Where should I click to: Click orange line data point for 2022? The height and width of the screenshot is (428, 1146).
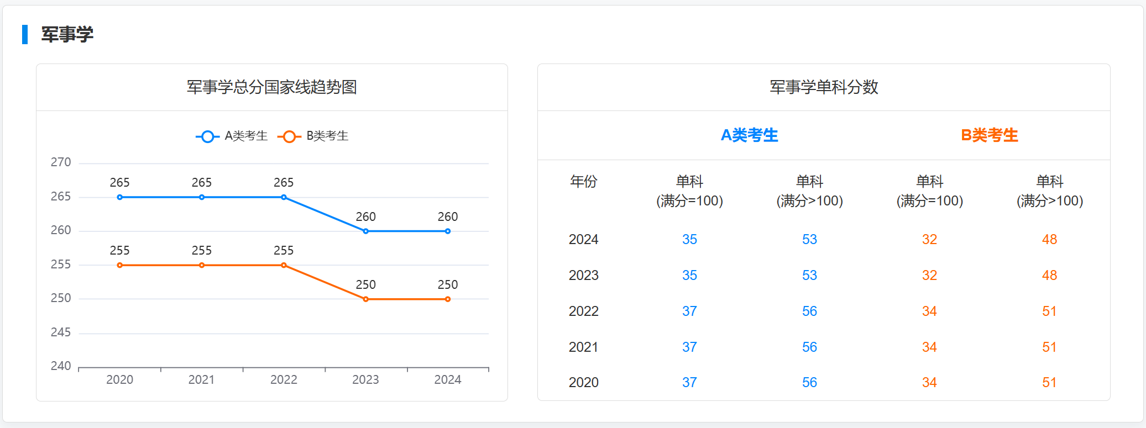click(284, 266)
